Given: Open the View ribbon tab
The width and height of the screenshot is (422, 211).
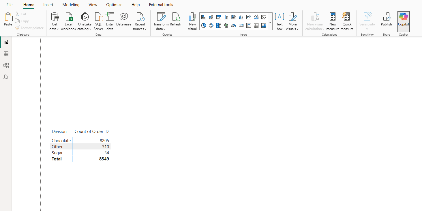Looking at the screenshot, I should coord(93,5).
